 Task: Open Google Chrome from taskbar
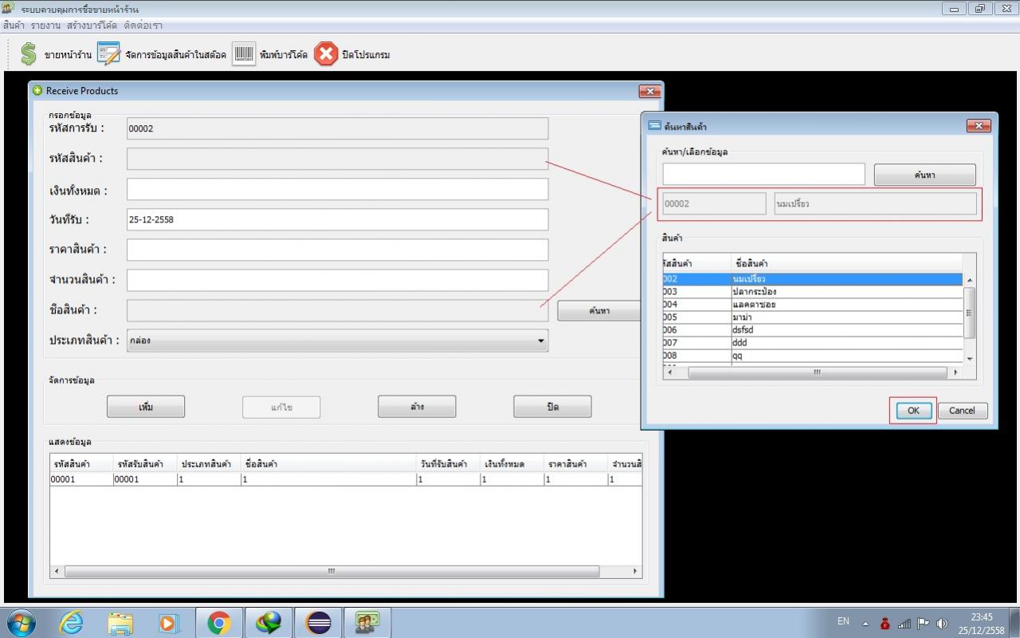[x=219, y=623]
